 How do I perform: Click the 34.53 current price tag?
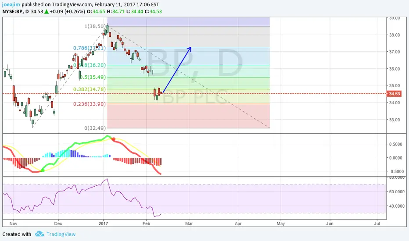(x=394, y=93)
